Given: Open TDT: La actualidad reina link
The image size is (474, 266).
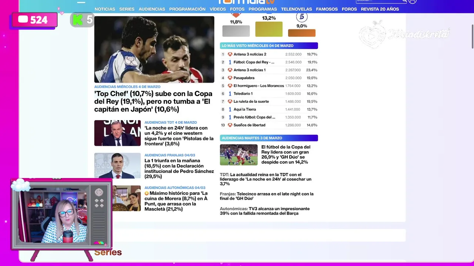Looking at the screenshot, I should 266,179.
